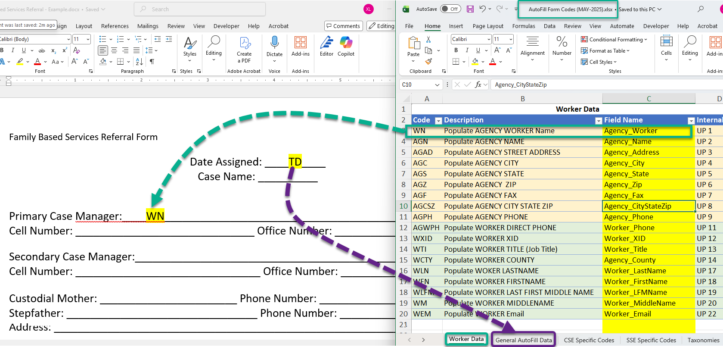The image size is (723, 347).
Task: Open Copilot in the Word ribbon
Action: point(346,46)
